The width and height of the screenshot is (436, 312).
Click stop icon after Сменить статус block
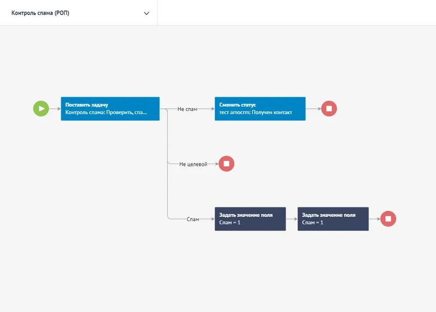(329, 109)
